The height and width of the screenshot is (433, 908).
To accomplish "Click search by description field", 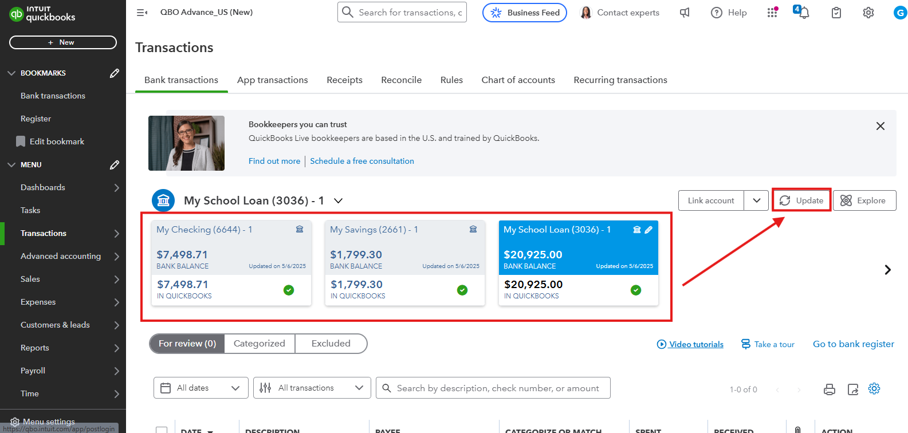I will click(493, 388).
